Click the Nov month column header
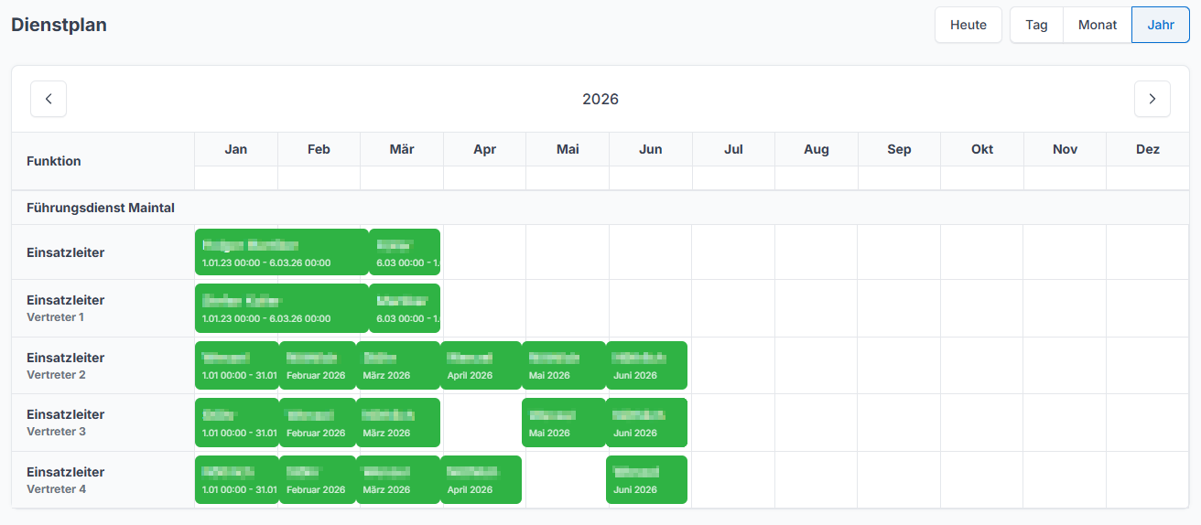Image resolution: width=1201 pixels, height=525 pixels. (x=1065, y=149)
